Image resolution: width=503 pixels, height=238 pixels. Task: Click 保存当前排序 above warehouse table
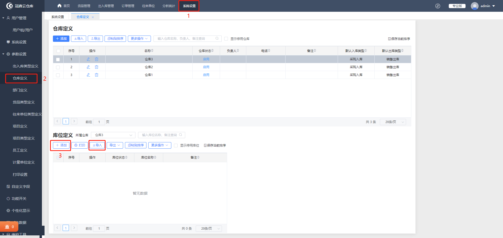click(399, 39)
